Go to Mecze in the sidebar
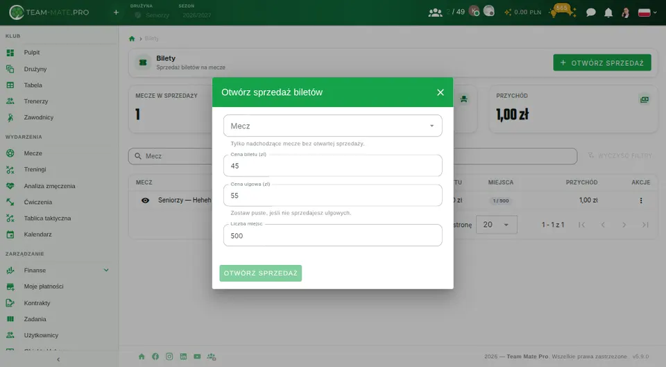Viewport: 666px width, 367px height. (33, 153)
